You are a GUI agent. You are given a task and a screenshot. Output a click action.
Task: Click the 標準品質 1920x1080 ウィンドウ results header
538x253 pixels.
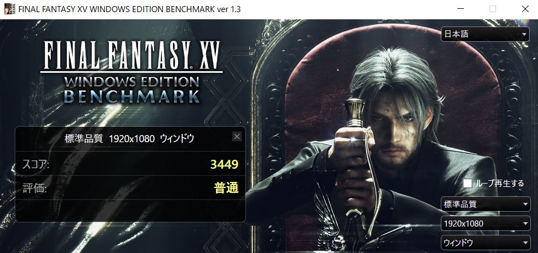click(x=129, y=139)
